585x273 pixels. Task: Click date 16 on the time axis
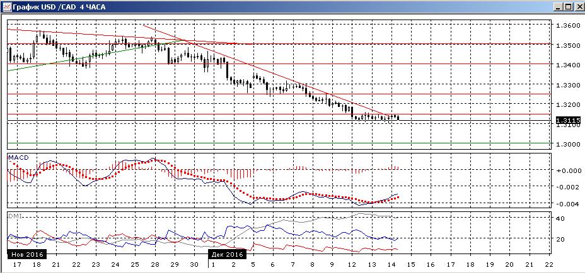431,264
